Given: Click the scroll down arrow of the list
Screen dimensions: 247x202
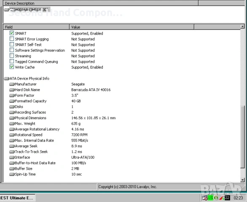Looking at the screenshot, I should tap(242, 180).
